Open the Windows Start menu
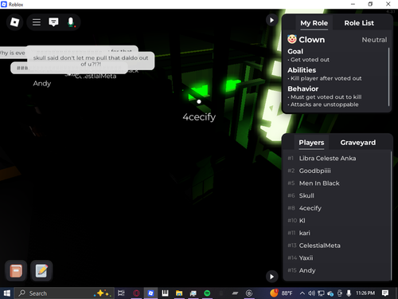Image resolution: width=398 pixels, height=299 pixels. coord(6,293)
